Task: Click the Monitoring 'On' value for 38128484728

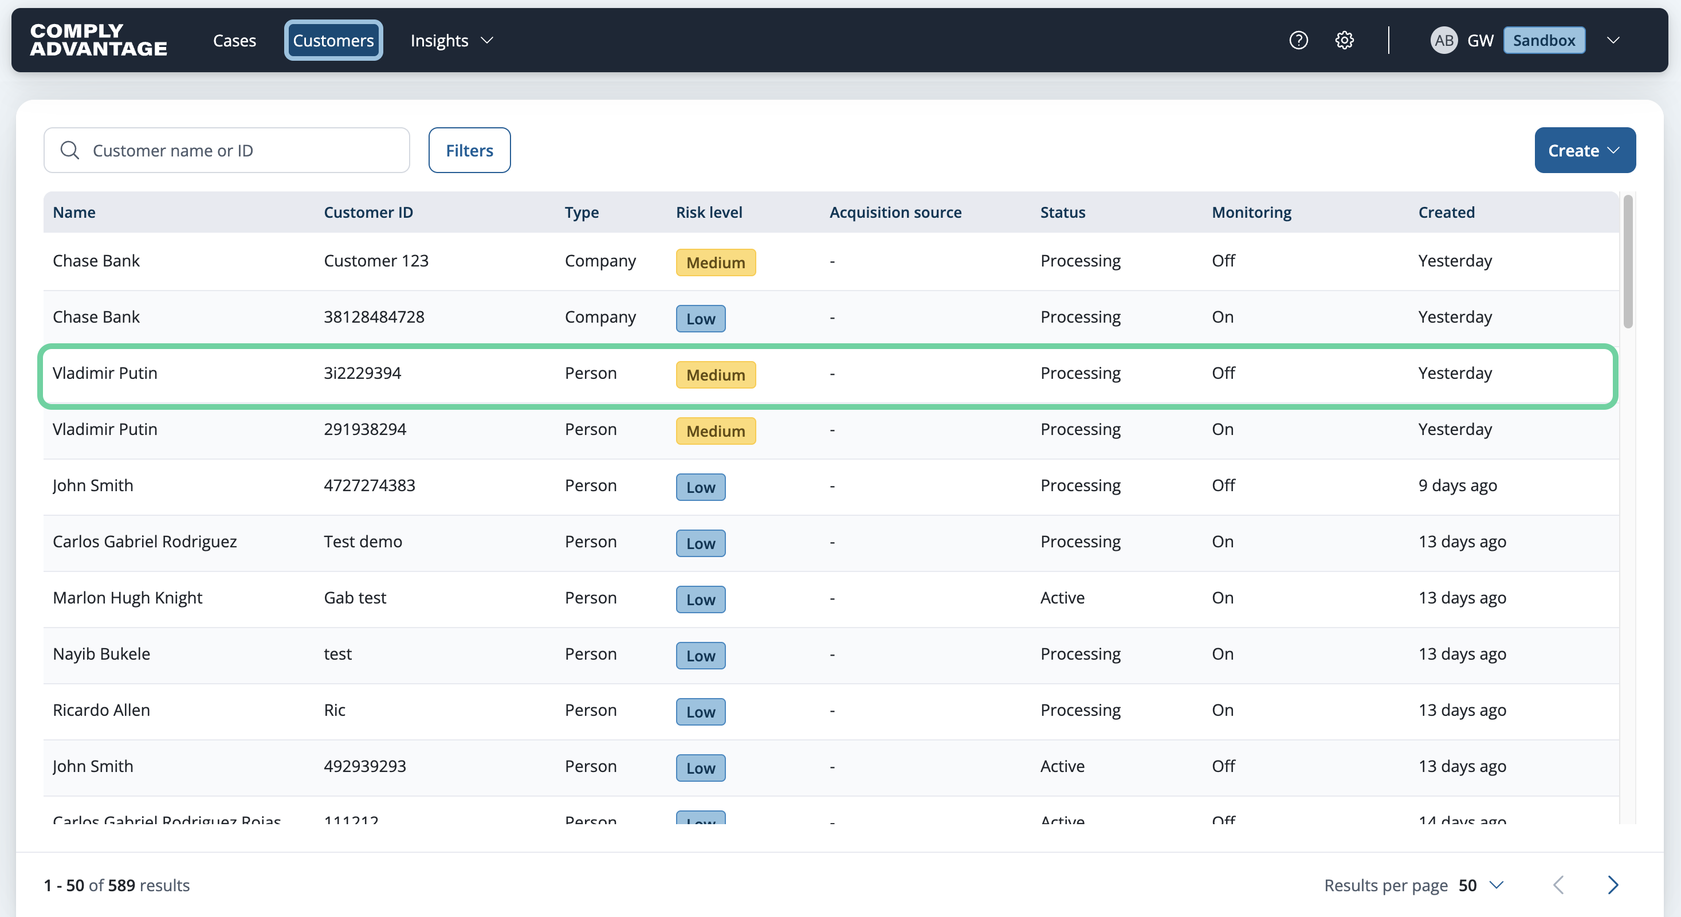Action: pyautogui.click(x=1222, y=317)
